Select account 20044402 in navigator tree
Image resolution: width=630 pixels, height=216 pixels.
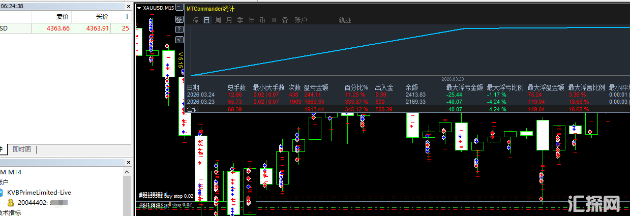point(33,202)
